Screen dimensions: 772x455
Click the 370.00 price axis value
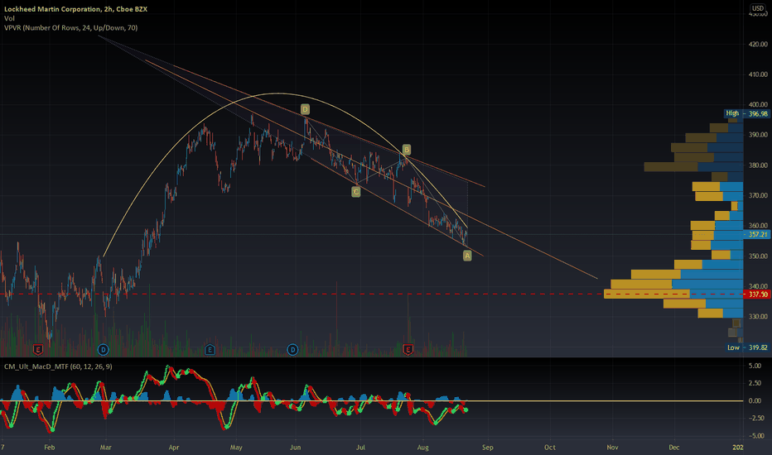pyautogui.click(x=758, y=195)
